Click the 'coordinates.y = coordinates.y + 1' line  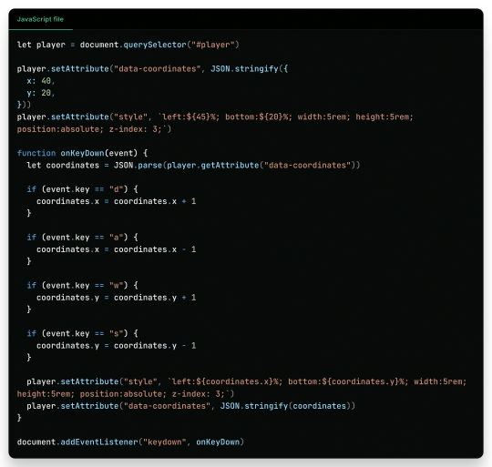tap(116, 298)
